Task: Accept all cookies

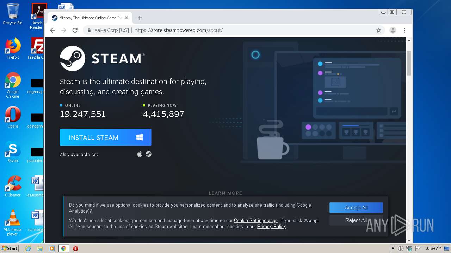Action: 356,208
